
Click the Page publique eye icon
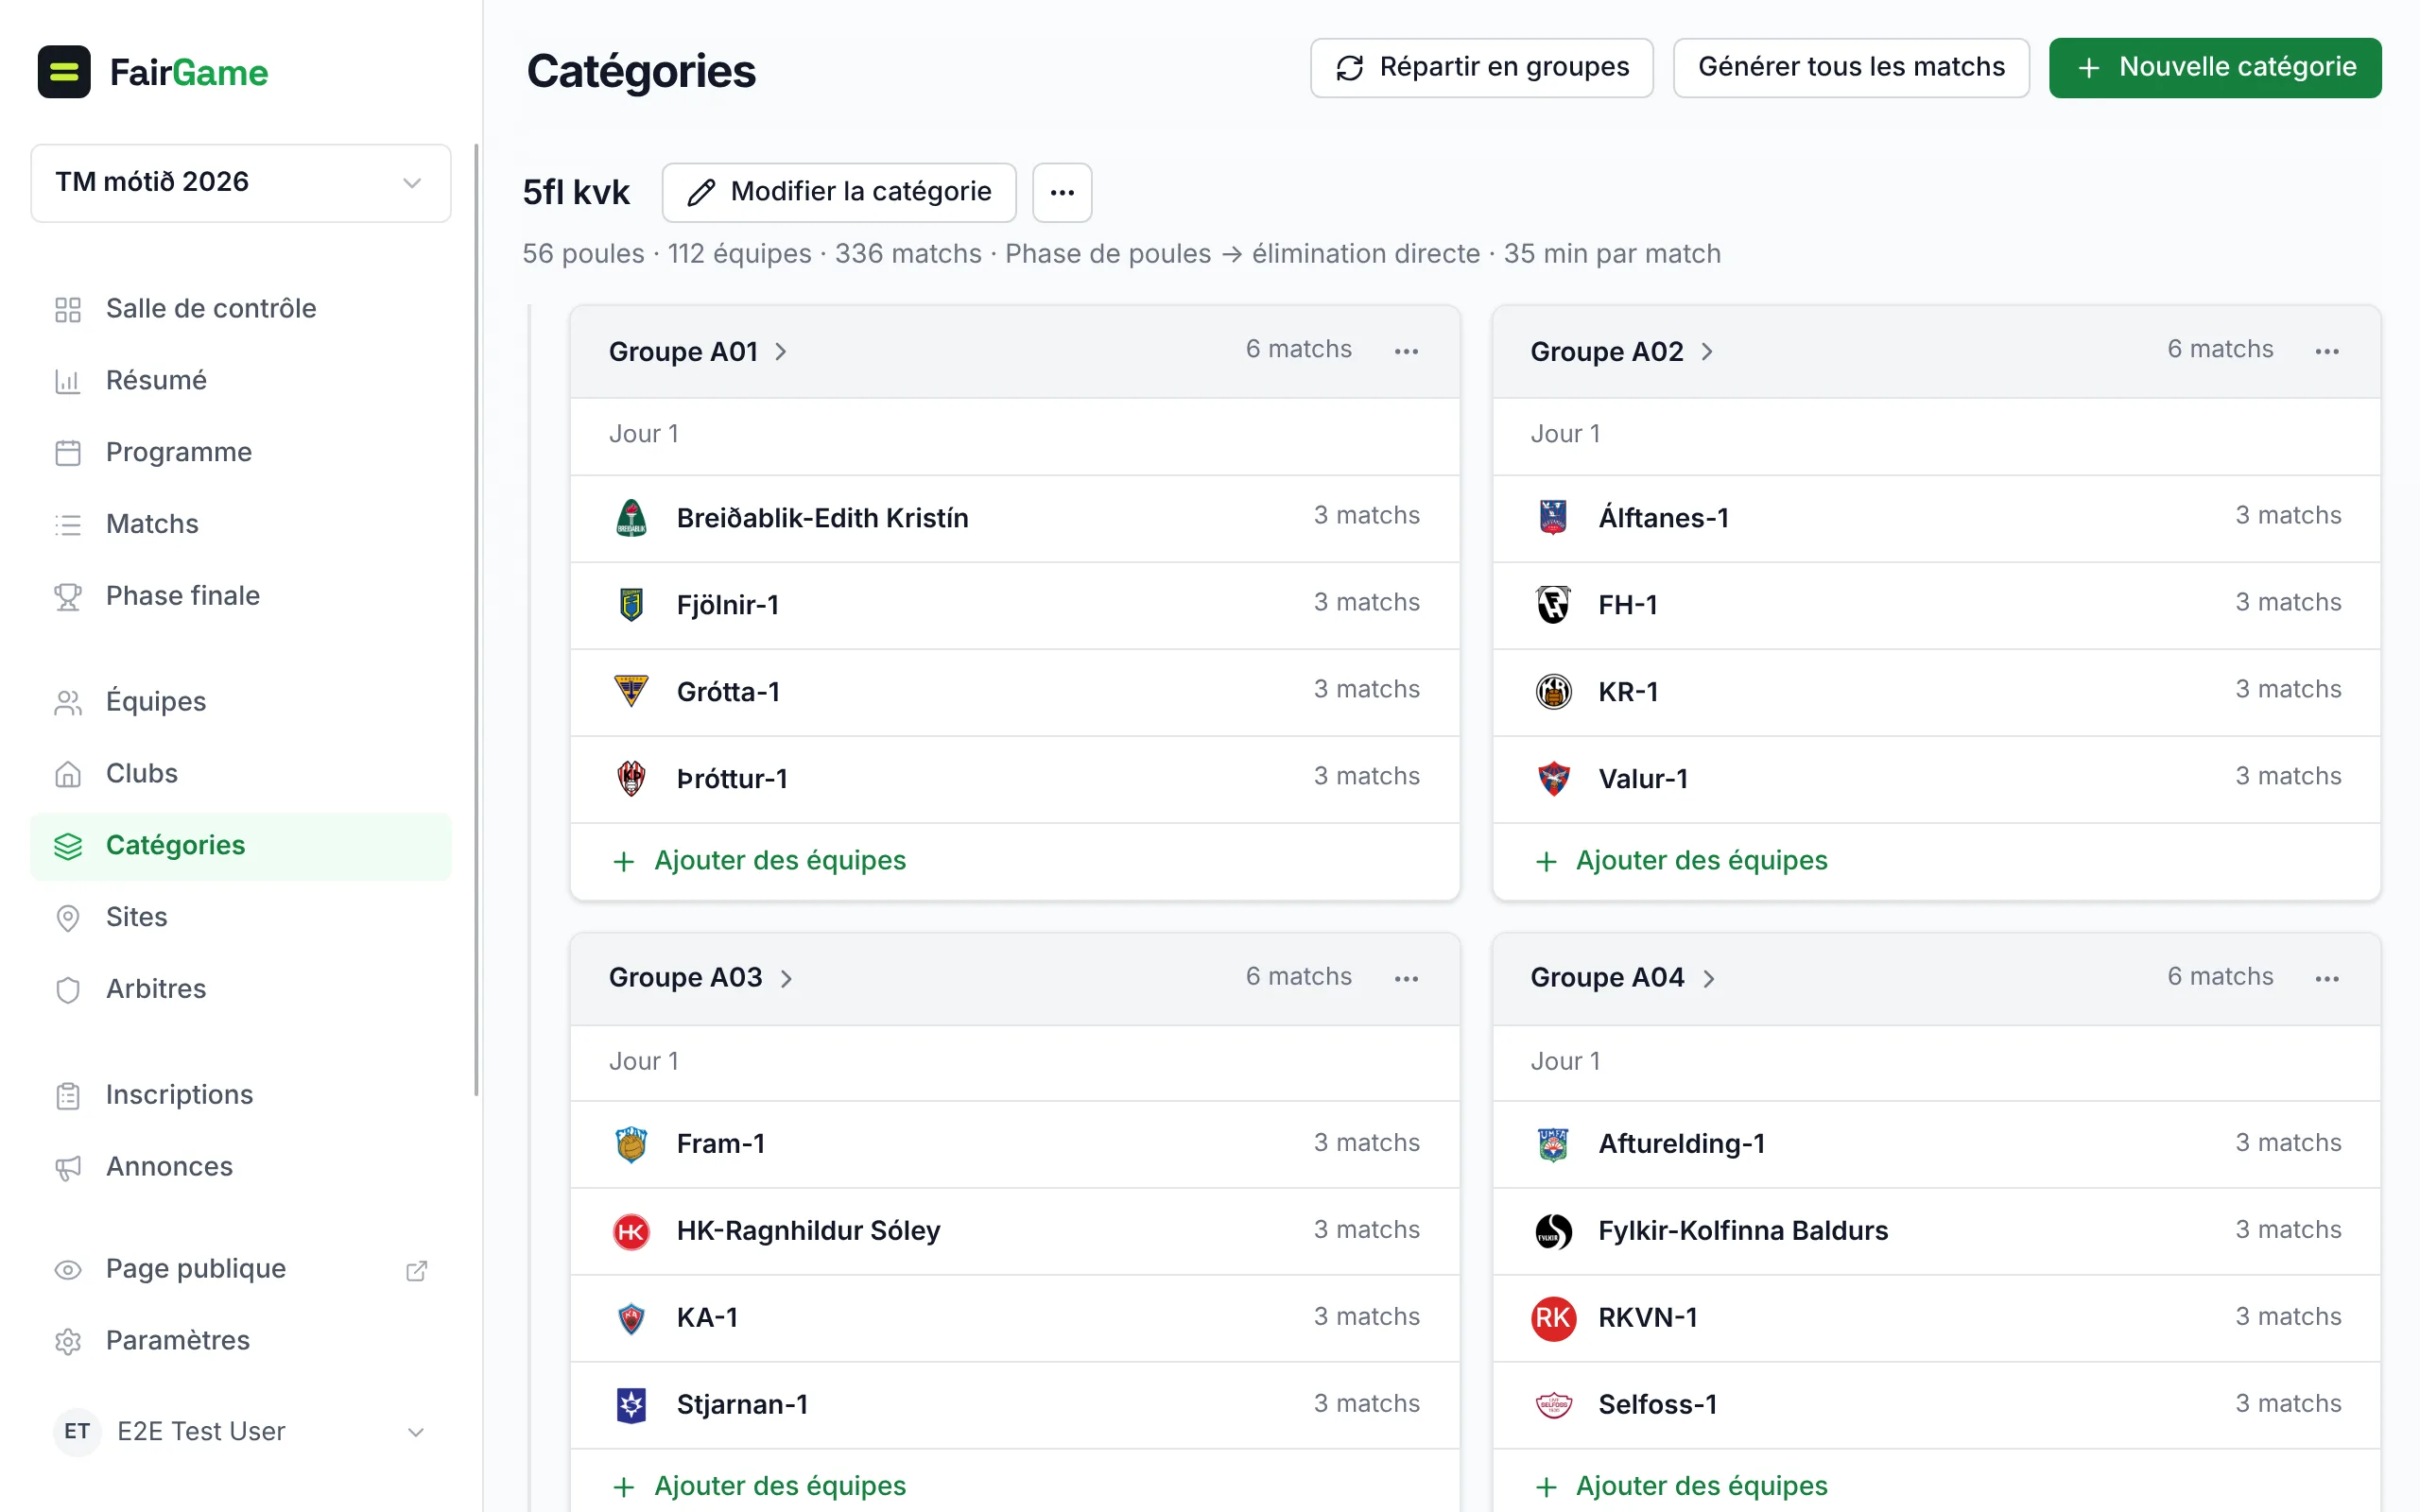click(68, 1269)
